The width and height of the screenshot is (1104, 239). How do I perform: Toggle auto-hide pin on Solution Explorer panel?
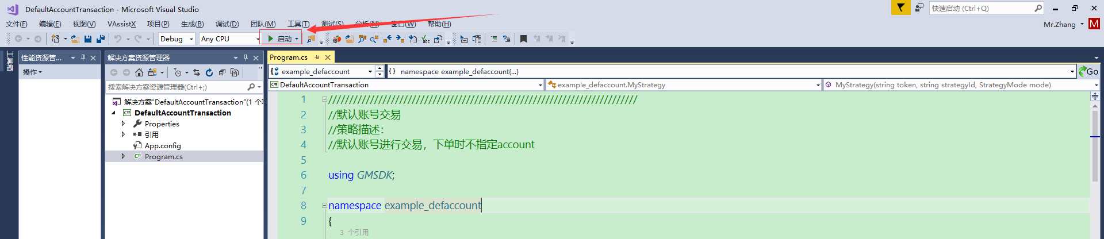[246, 57]
